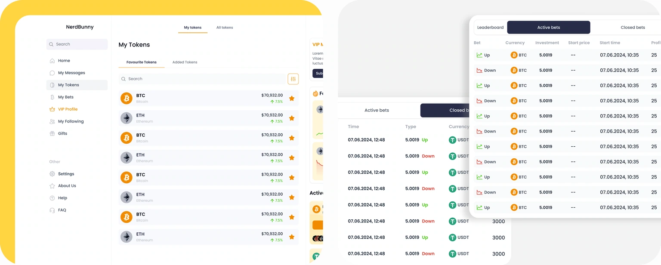Image resolution: width=661 pixels, height=265 pixels.
Task: Open the token filter sliders button
Action: click(x=293, y=79)
